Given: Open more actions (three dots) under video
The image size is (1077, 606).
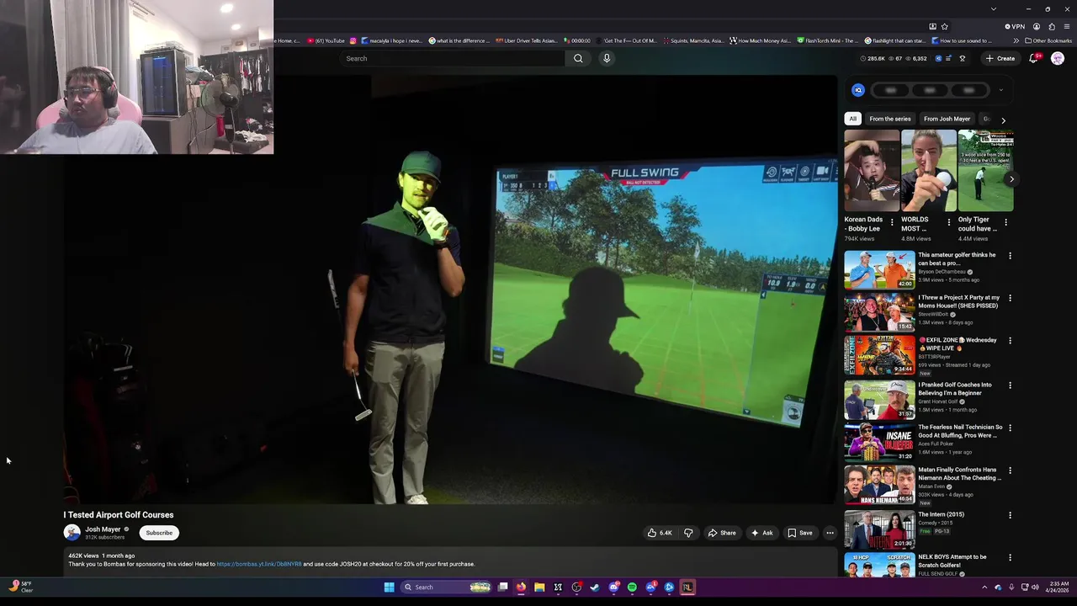Looking at the screenshot, I should pyautogui.click(x=830, y=533).
